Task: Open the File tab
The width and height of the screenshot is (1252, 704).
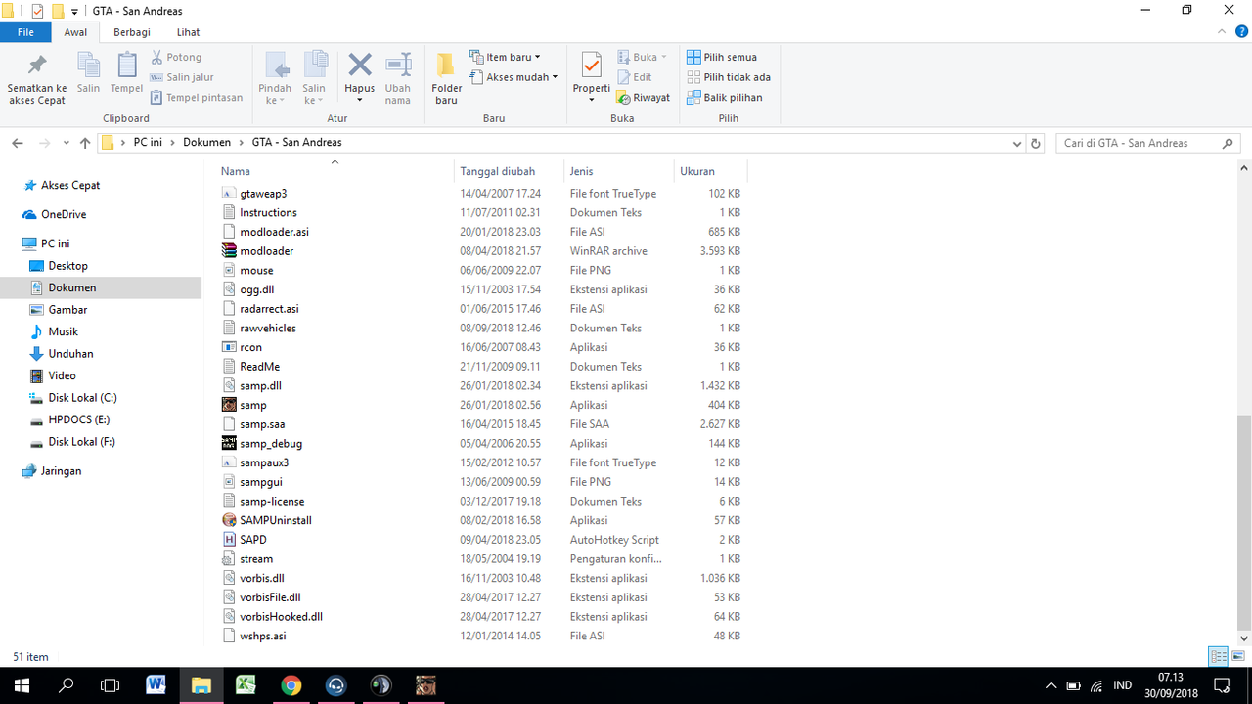Action: pos(25,32)
